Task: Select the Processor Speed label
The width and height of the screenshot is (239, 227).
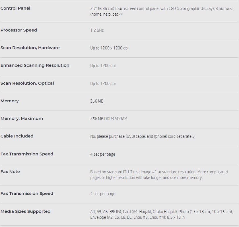Action: tap(19, 30)
